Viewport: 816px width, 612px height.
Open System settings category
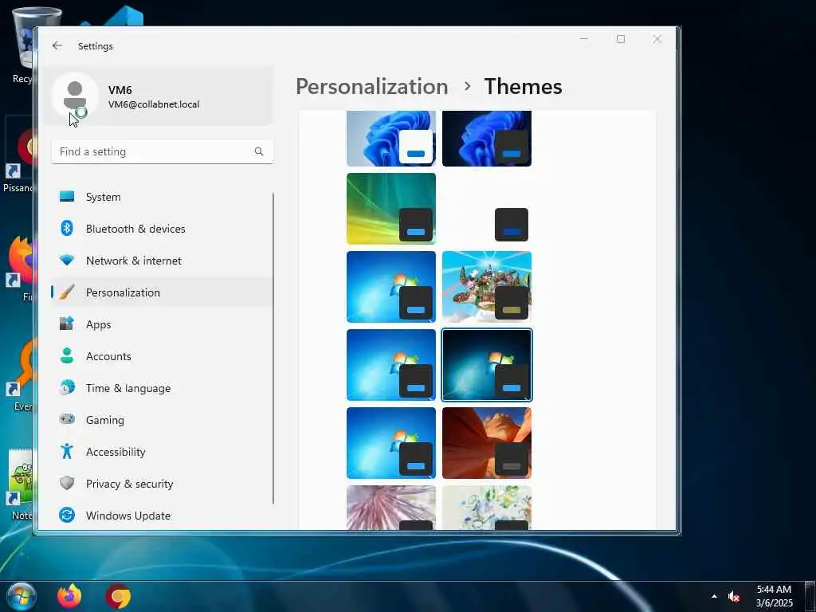coord(163,197)
